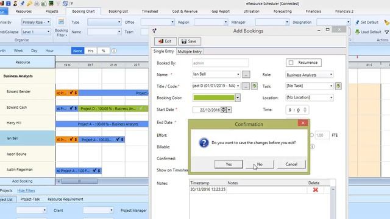390x219 pixels.
Task: Click No in the Confirmation dialog
Action: pos(260,164)
